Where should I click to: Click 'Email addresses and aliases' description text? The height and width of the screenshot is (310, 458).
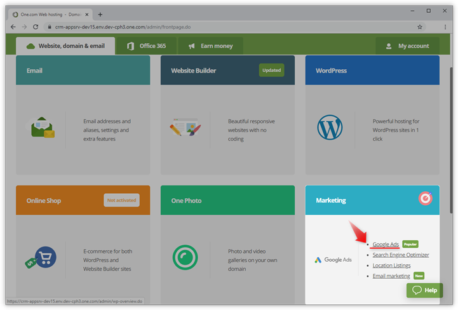(x=107, y=130)
